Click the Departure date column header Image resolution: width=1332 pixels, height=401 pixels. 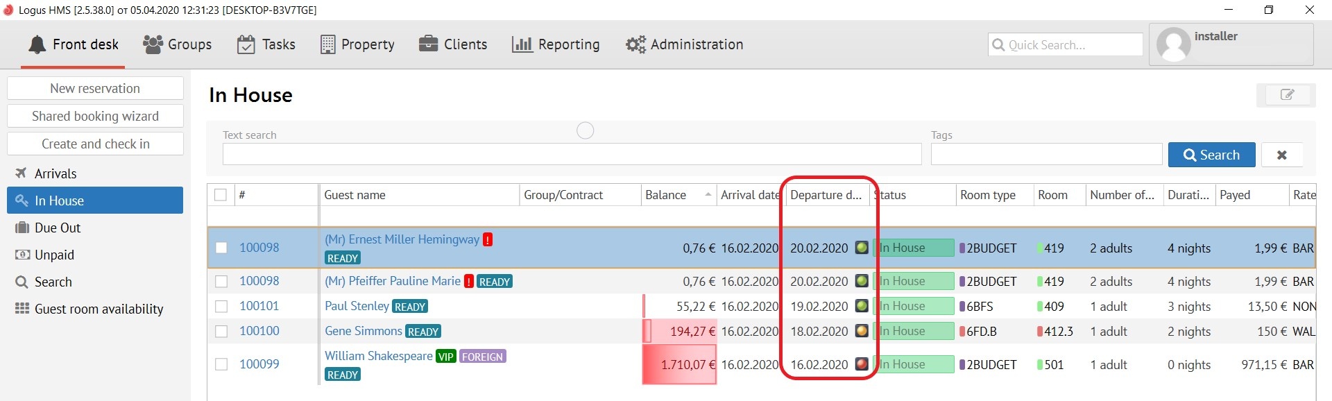tap(826, 195)
